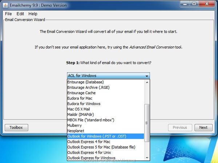Maximize the Emailchemy window
This screenshot has height=163, width=218.
pyautogui.click(x=194, y=4)
